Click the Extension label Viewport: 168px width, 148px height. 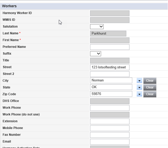pos(10,121)
